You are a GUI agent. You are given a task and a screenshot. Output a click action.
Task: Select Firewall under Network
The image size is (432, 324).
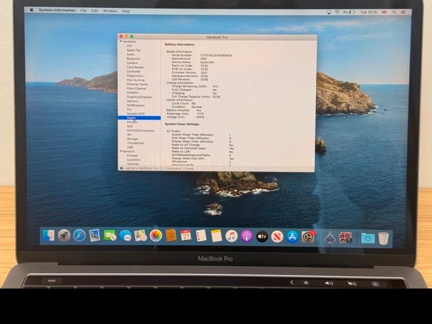click(132, 156)
